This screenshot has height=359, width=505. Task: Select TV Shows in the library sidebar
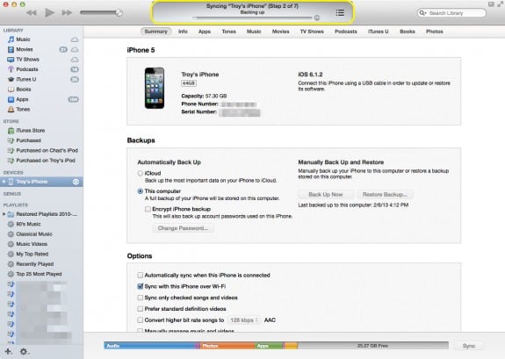(27, 59)
